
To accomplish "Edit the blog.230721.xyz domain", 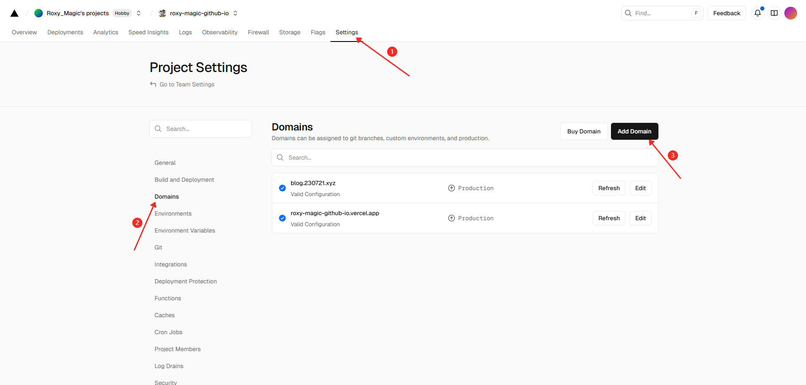I will tap(640, 188).
